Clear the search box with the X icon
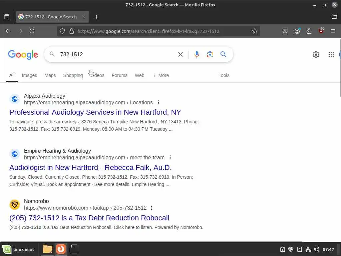Image resolution: width=341 pixels, height=256 pixels. tap(180, 54)
